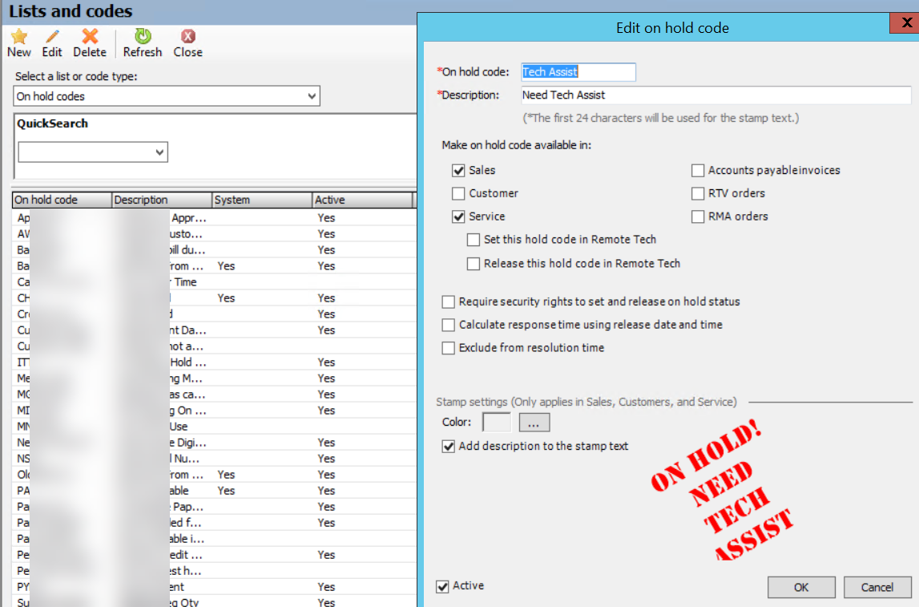Sort by System column header
919x607 pixels.
coord(261,200)
